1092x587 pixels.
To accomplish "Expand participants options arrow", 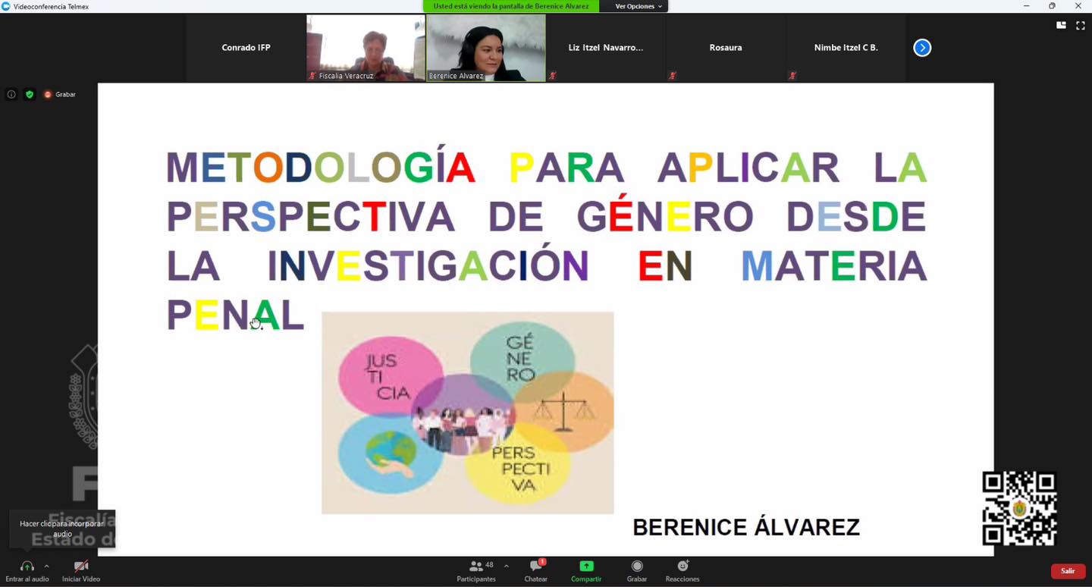I will point(507,566).
